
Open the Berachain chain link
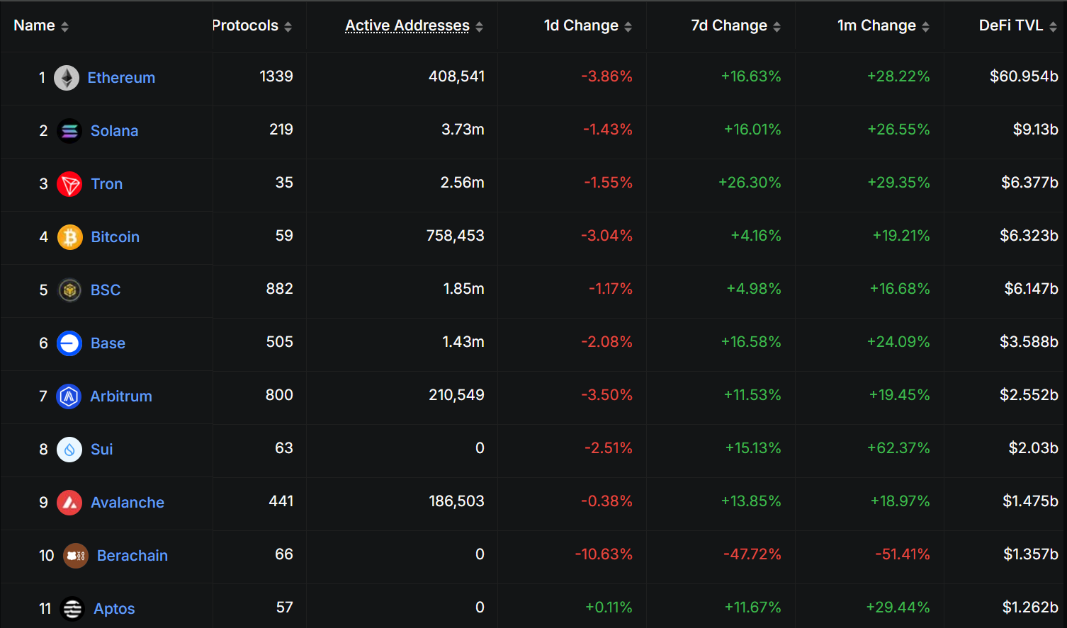click(132, 556)
